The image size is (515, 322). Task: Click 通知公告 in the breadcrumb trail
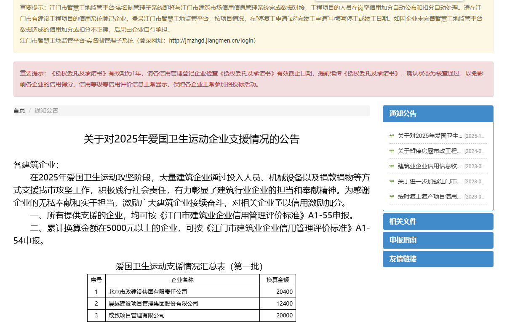(x=46, y=110)
